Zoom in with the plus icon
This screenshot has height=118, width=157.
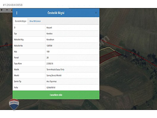click(1, 10)
